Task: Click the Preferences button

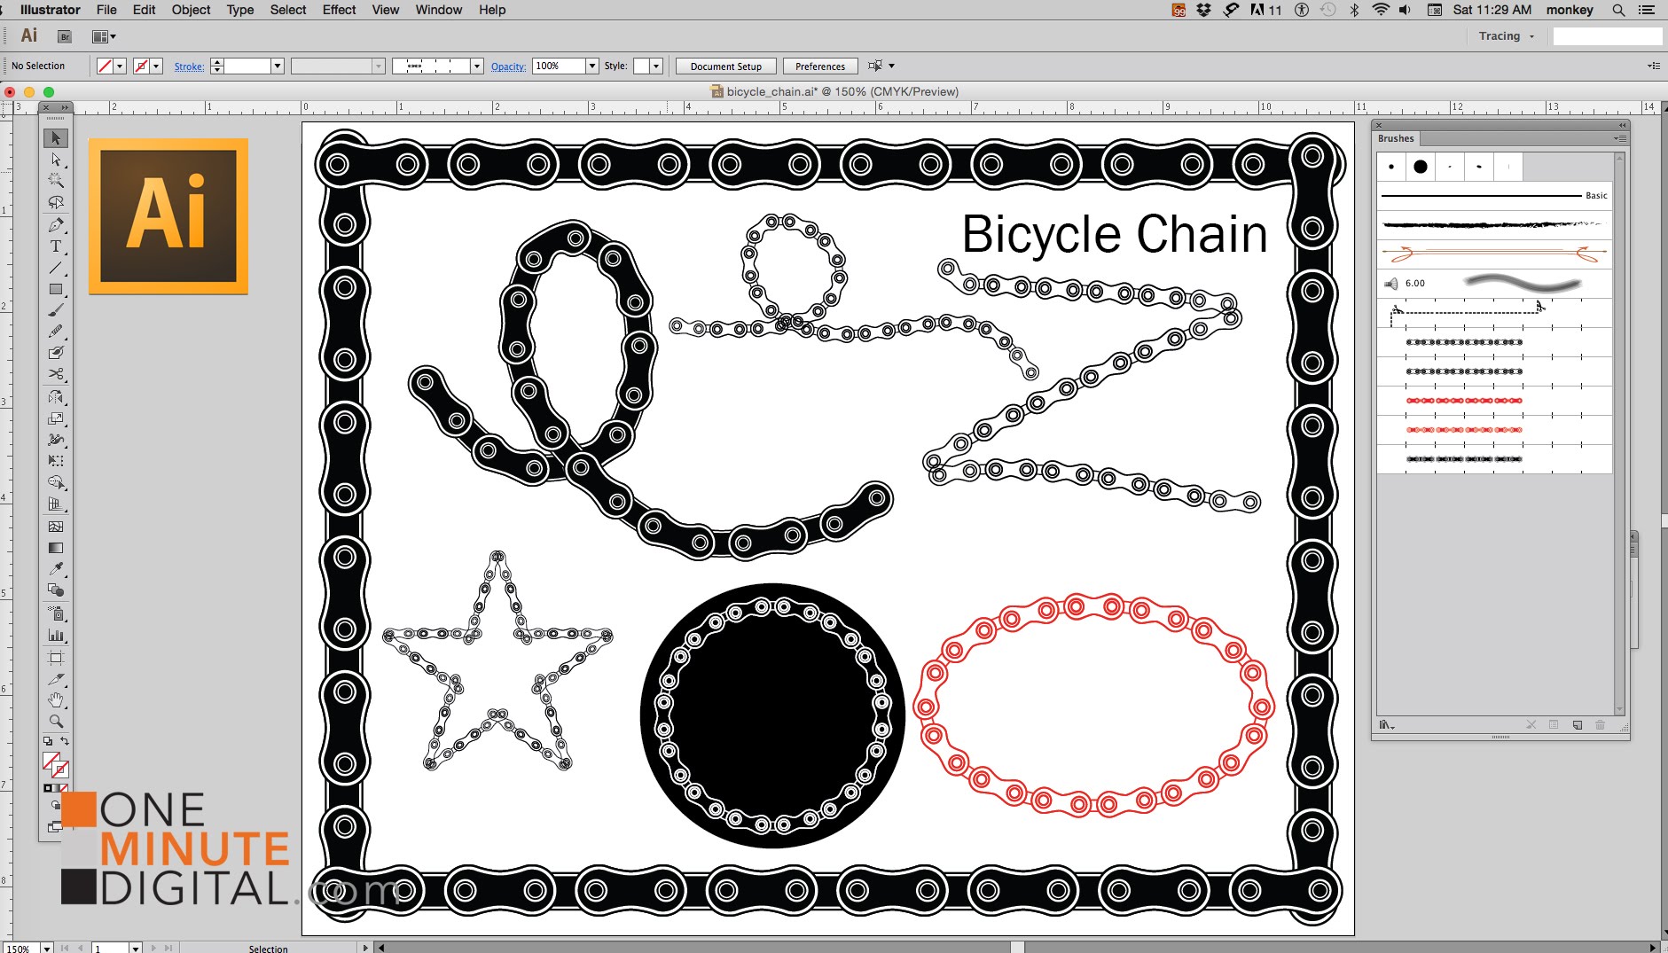Action: pos(819,66)
